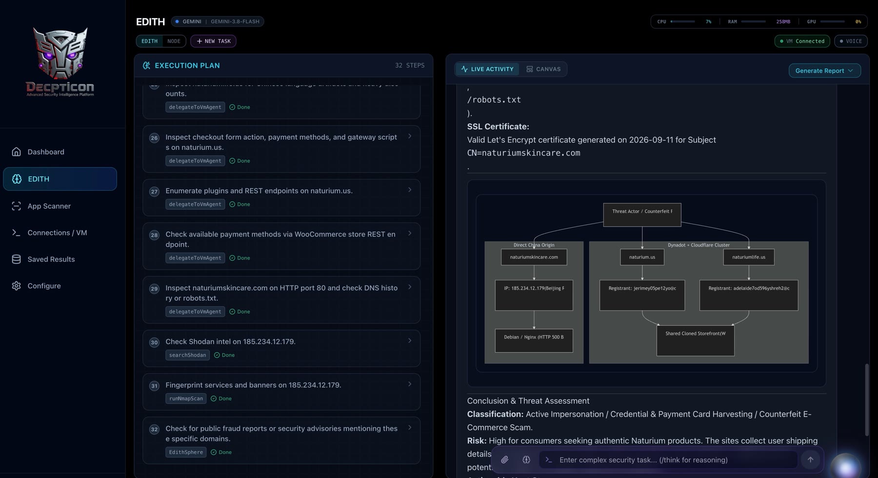
Task: Click the New Task button
Action: coord(213,41)
